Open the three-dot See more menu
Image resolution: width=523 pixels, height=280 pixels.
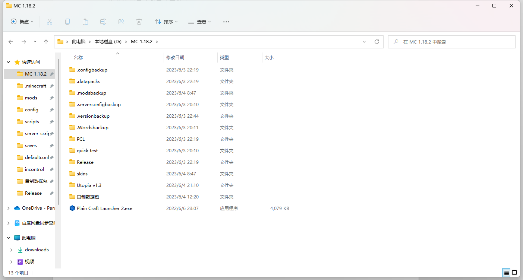pyautogui.click(x=226, y=22)
